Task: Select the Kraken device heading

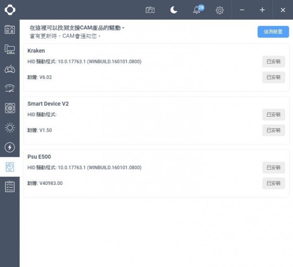Action: pyautogui.click(x=36, y=51)
